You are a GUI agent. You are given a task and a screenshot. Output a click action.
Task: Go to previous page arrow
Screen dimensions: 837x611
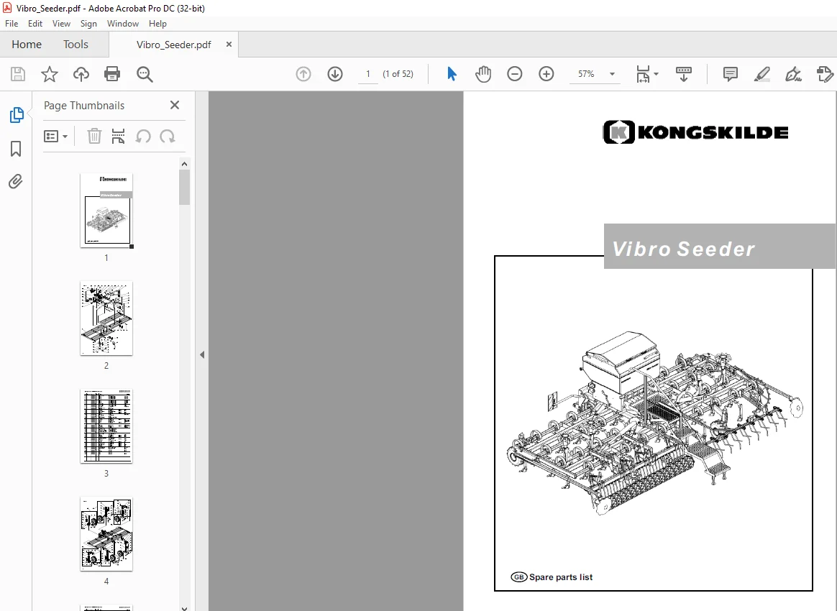303,74
